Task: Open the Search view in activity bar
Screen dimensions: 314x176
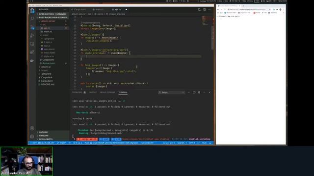Action: (x=32, y=19)
